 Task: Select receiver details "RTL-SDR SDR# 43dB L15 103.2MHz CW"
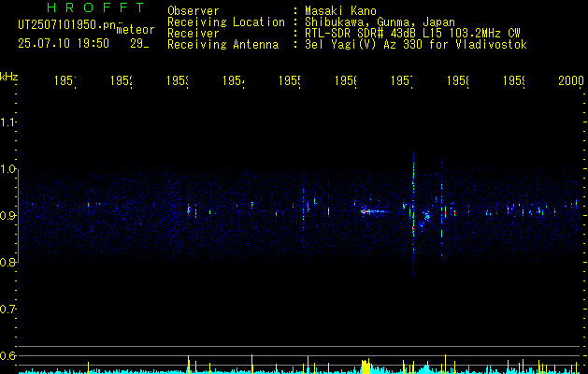(412, 34)
